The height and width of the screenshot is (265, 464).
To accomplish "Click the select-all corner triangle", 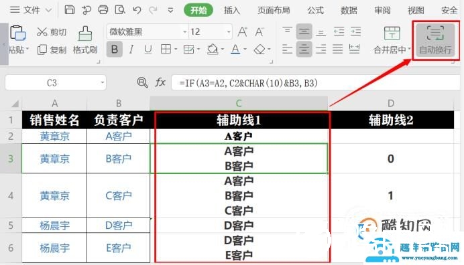I will point(15,104).
